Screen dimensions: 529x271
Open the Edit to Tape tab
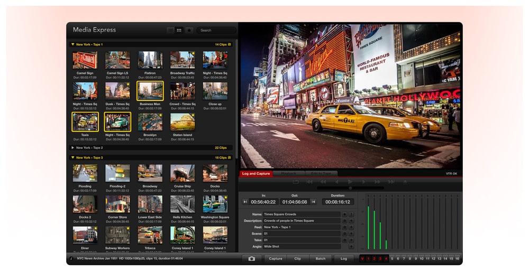tap(321, 174)
